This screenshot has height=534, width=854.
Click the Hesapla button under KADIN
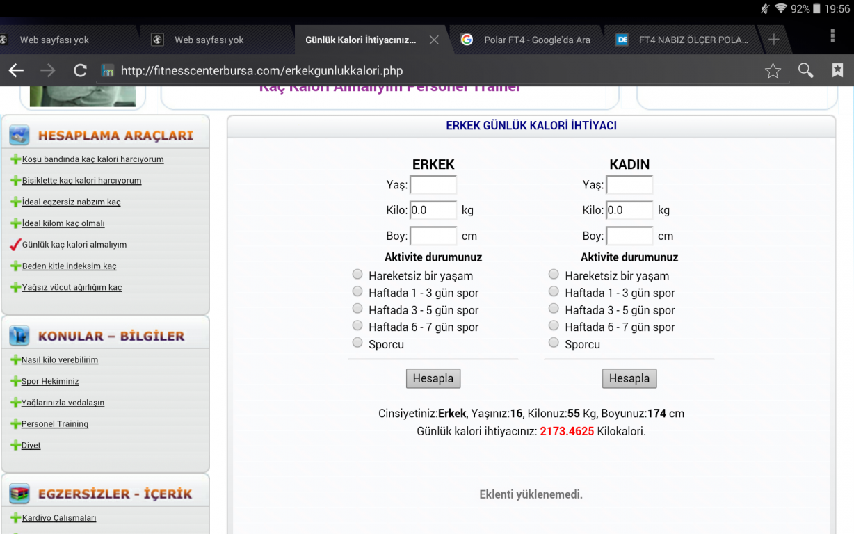click(629, 378)
